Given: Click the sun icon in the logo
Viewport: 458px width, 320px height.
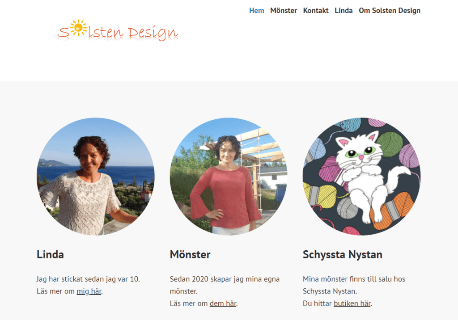Looking at the screenshot, I should (x=79, y=28).
